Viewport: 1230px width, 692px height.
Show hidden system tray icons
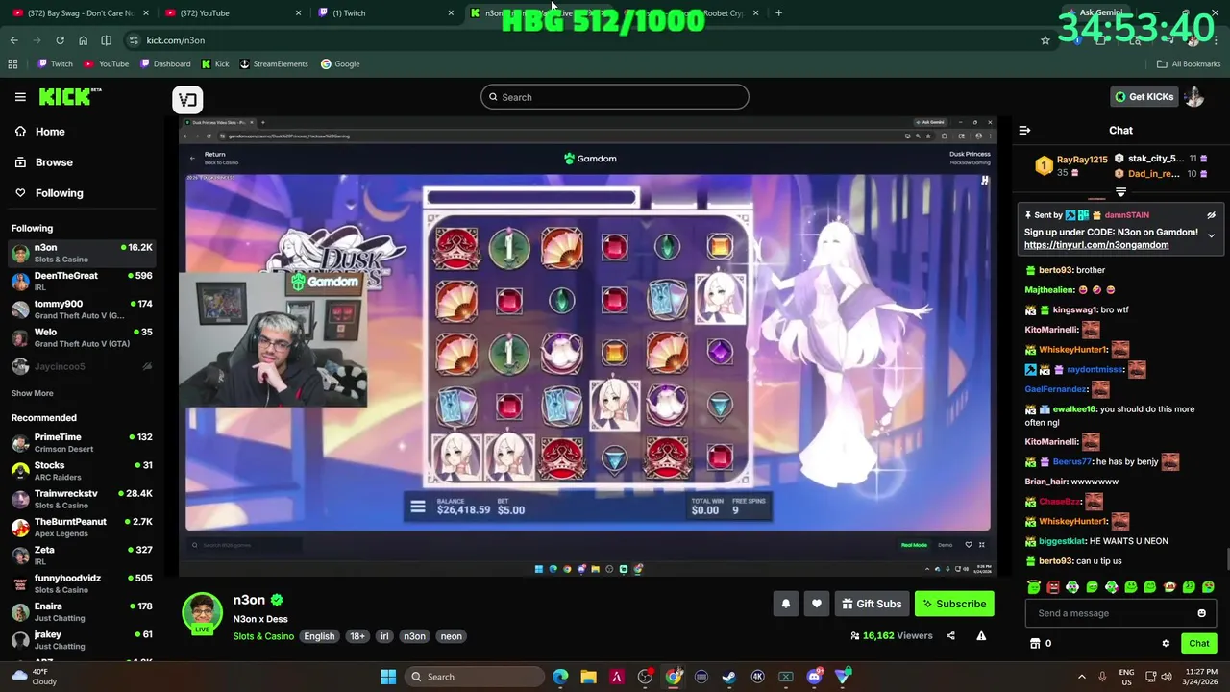(x=1081, y=677)
